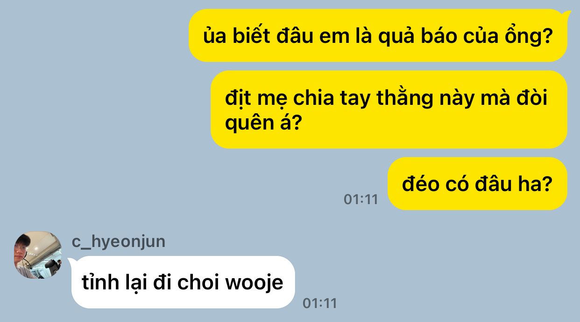Click the 01:11 timestamp beside the yellow bubble

click(361, 199)
